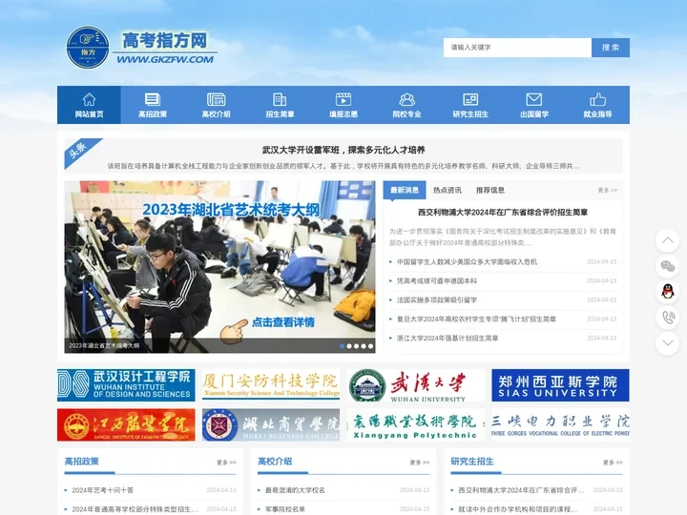This screenshot has width=687, height=515.
Task: Open 浙江大学2024年强基计划招生简章
Action: pyautogui.click(x=448, y=338)
